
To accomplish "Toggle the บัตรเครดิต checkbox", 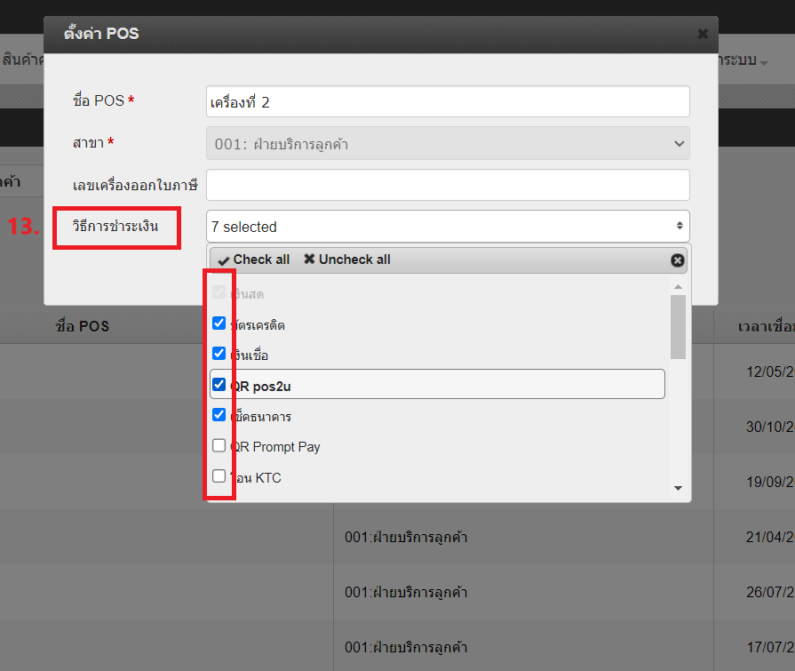I will point(219,324).
